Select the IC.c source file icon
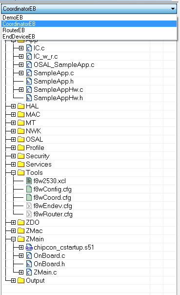 [x=29, y=48]
